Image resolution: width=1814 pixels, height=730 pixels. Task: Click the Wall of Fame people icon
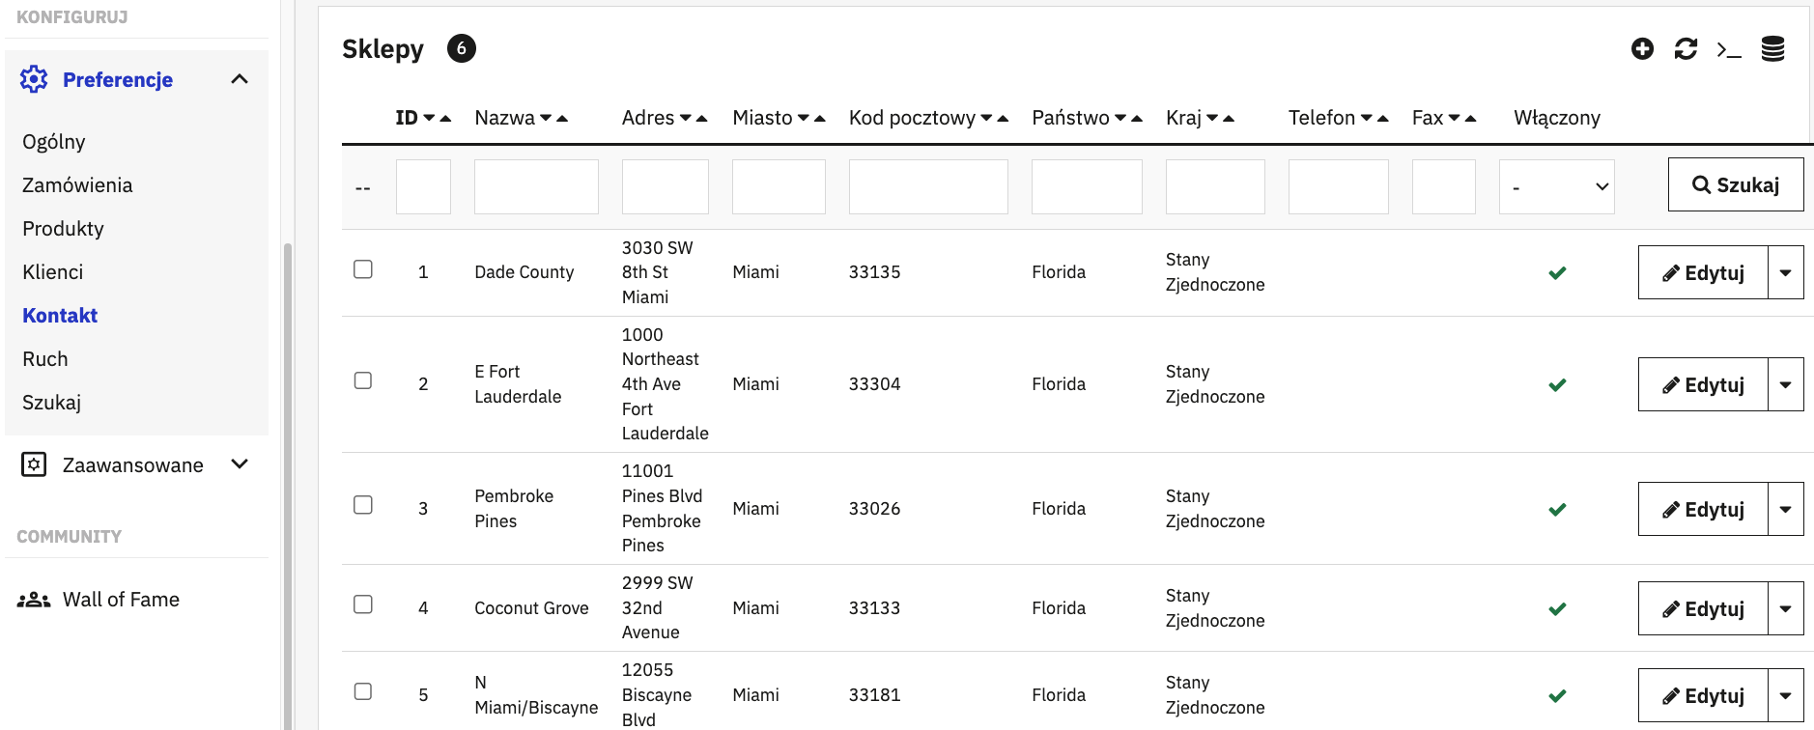coord(34,600)
